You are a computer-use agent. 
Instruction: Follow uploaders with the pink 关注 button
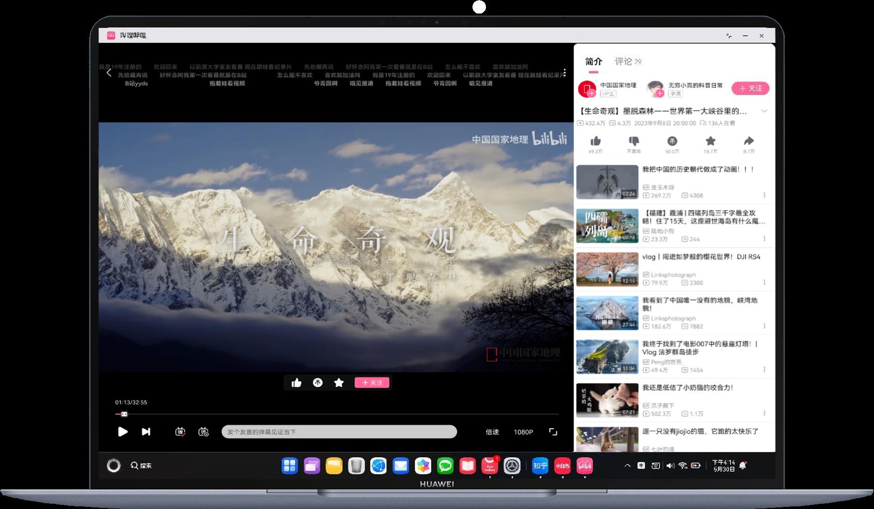(750, 89)
